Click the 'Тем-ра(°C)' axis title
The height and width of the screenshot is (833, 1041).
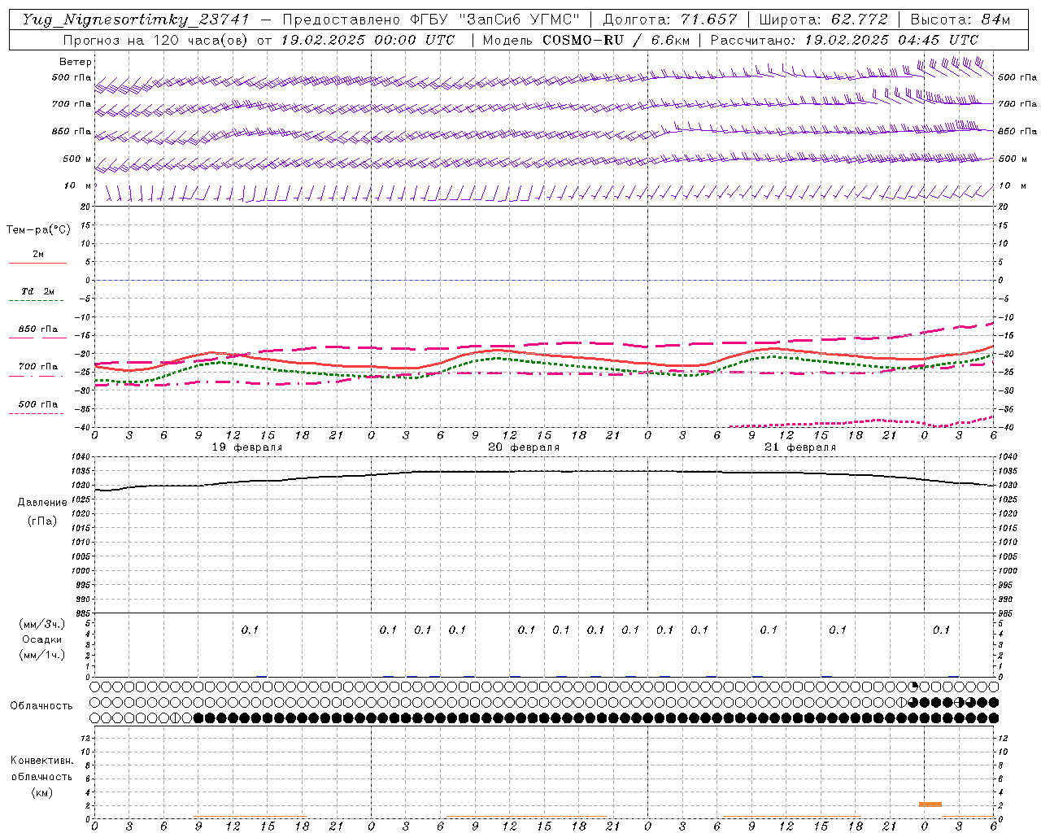click(38, 230)
